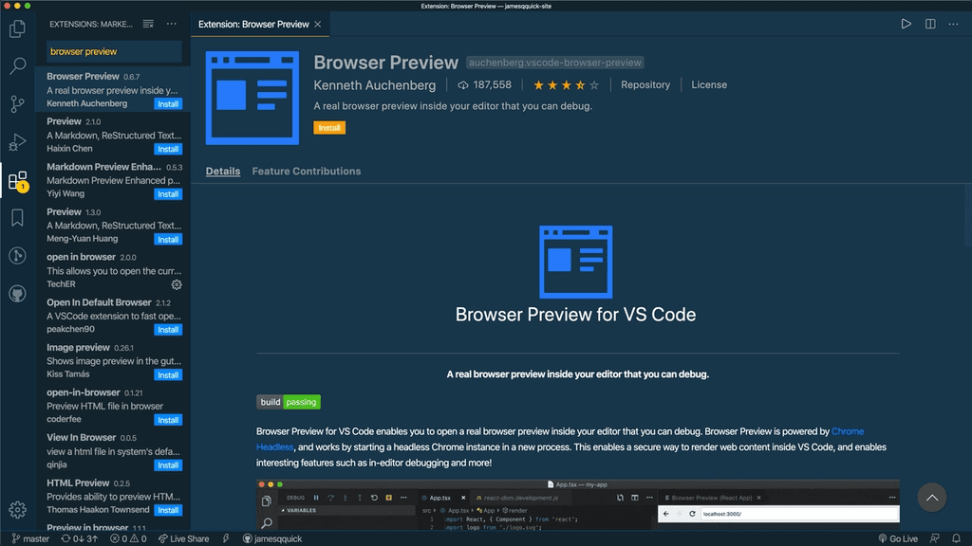This screenshot has width=972, height=546.
Task: Click the feedback icon in status bar
Action: [935, 538]
